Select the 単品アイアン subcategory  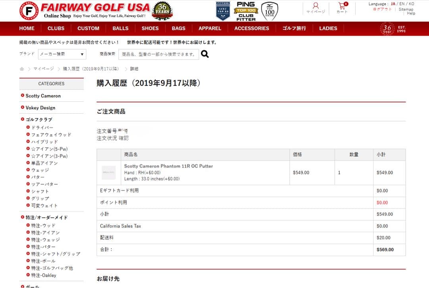(44, 163)
